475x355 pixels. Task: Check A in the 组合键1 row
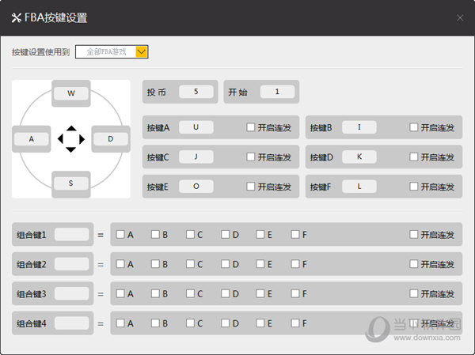tap(120, 234)
